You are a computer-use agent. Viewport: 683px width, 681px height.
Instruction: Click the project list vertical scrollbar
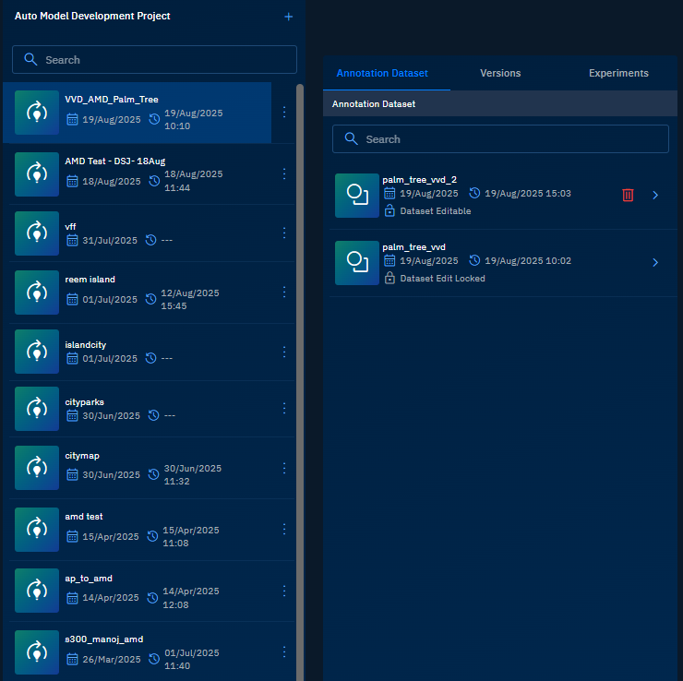pos(299,369)
